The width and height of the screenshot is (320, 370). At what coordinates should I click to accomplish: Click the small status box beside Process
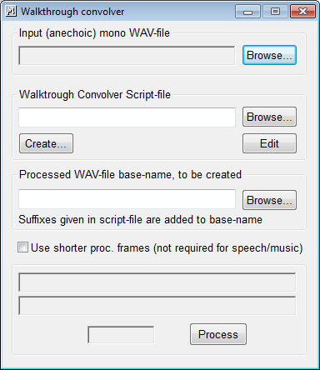point(121,334)
